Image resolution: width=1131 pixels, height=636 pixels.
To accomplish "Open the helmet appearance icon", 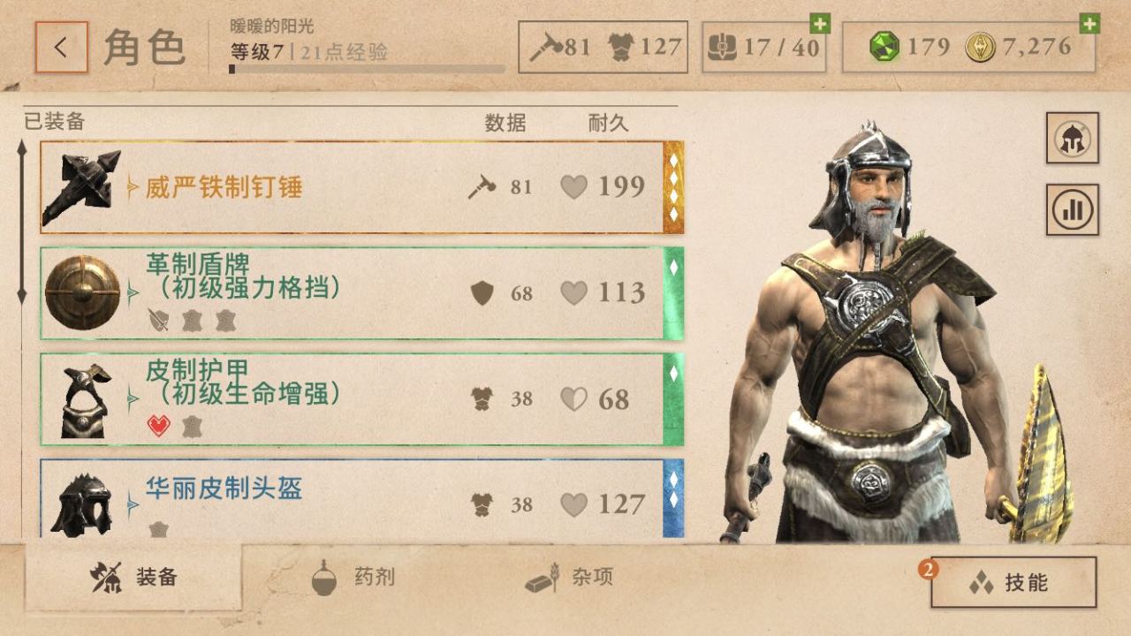I will pos(1073,138).
